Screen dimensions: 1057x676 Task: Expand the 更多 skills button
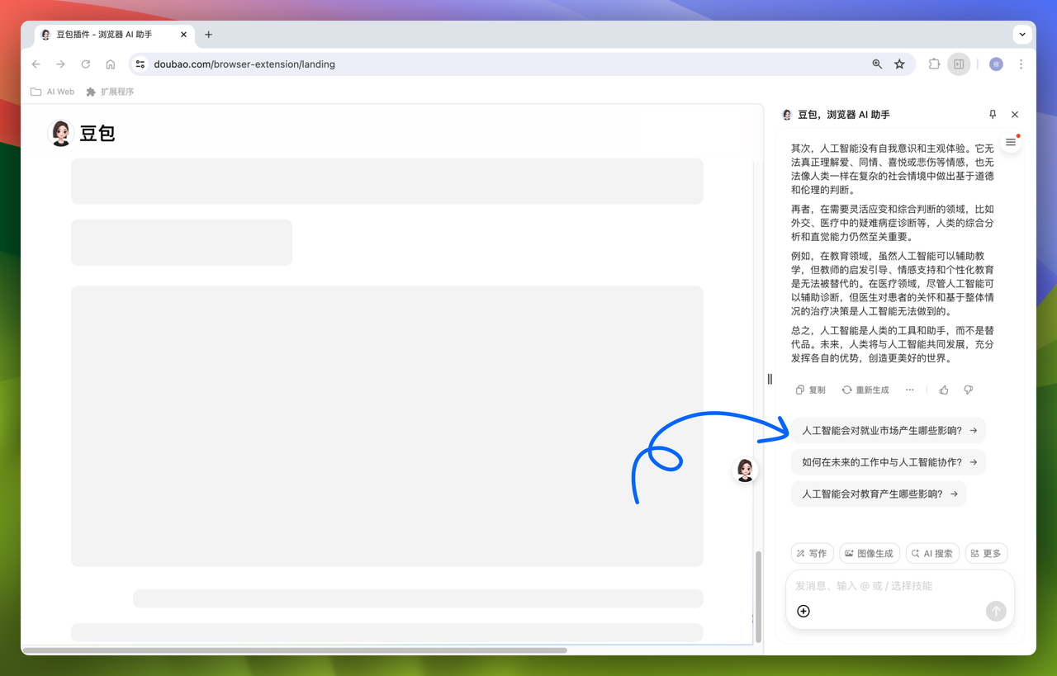click(986, 553)
